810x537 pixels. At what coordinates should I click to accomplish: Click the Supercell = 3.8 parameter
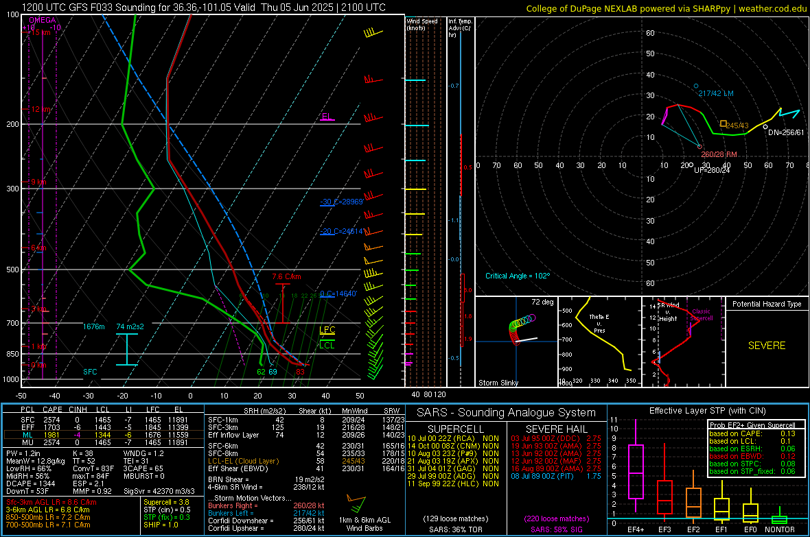pos(166,502)
